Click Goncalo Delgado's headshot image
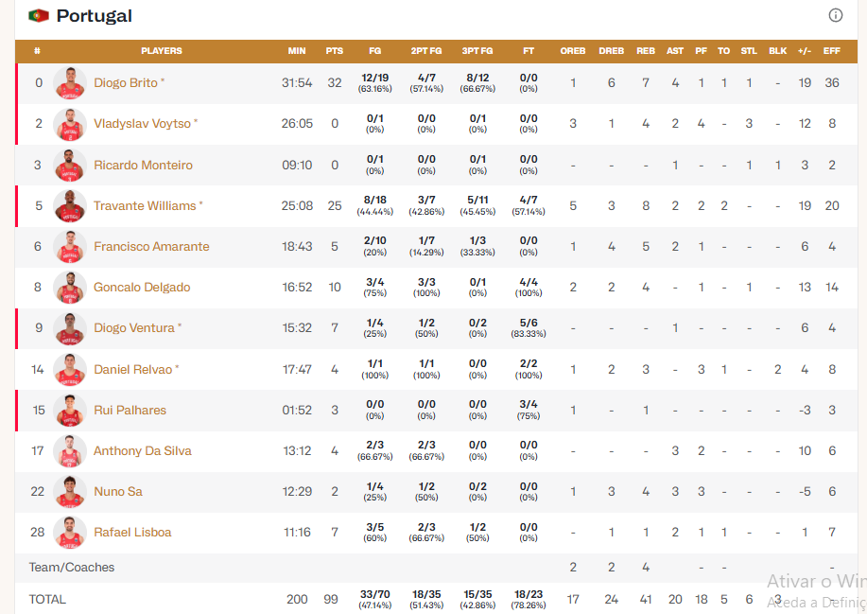 pyautogui.click(x=70, y=288)
